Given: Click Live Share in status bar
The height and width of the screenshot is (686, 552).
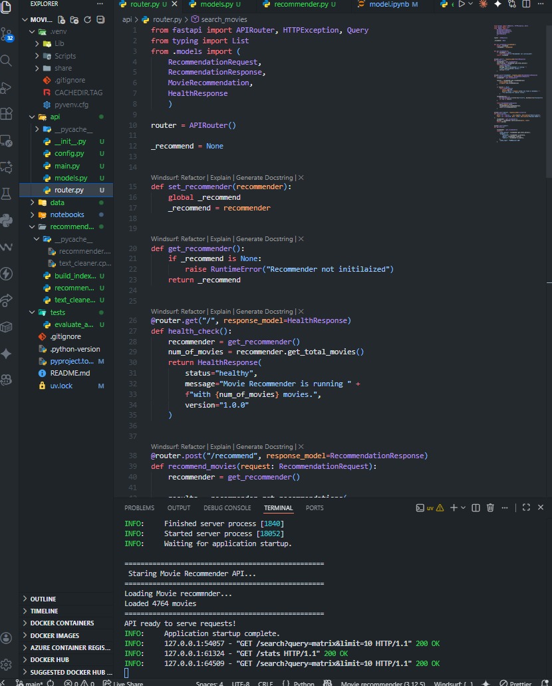Looking at the screenshot, I should pyautogui.click(x=123, y=683).
